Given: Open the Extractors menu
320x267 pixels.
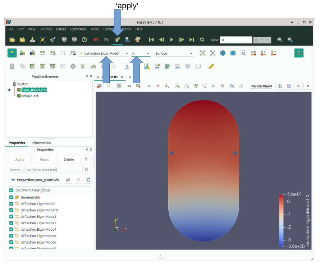Looking at the screenshot, I should pyautogui.click(x=78, y=29).
